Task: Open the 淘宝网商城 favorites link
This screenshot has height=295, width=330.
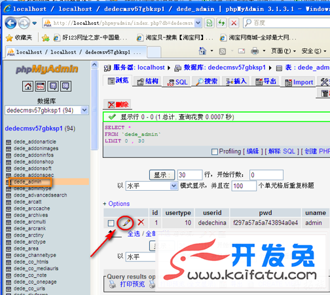Action: click(x=259, y=38)
